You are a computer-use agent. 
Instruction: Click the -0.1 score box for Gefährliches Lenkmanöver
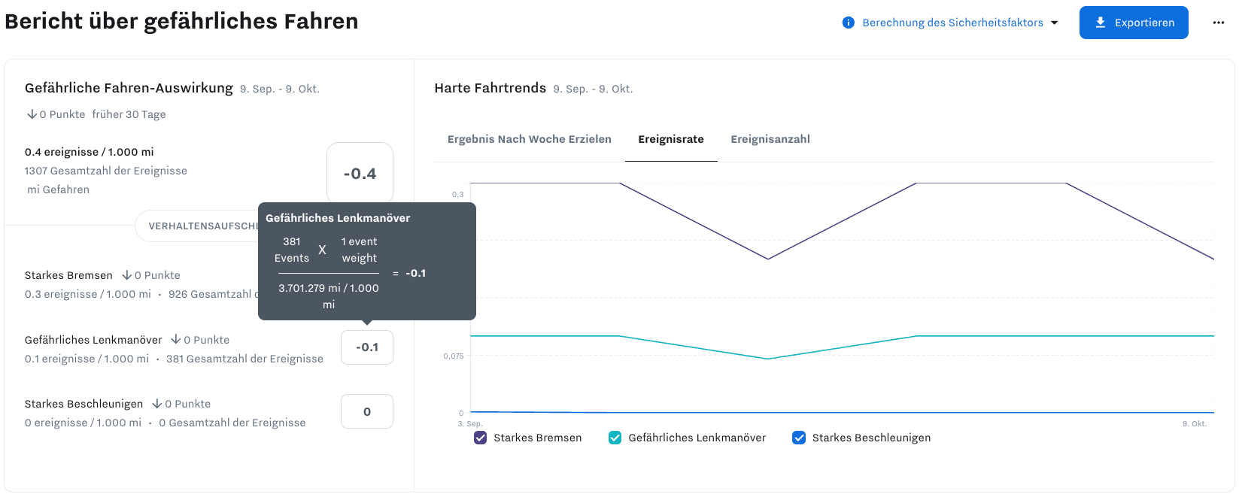(366, 347)
